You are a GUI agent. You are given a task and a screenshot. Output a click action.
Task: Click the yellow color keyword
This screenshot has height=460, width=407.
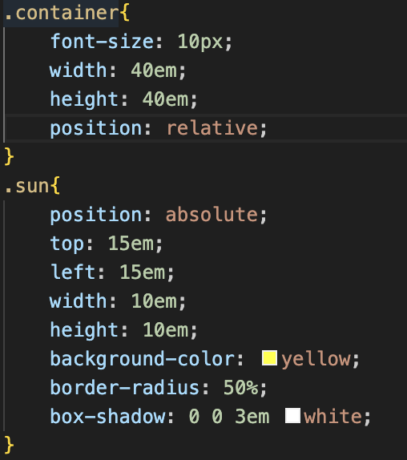tap(316, 359)
